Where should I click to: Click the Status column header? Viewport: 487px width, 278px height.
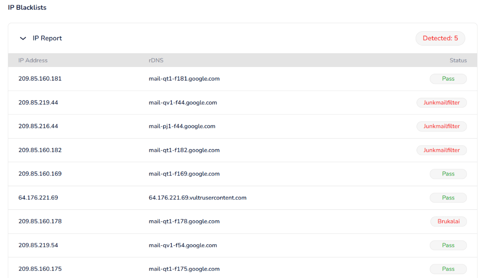pyautogui.click(x=458, y=60)
